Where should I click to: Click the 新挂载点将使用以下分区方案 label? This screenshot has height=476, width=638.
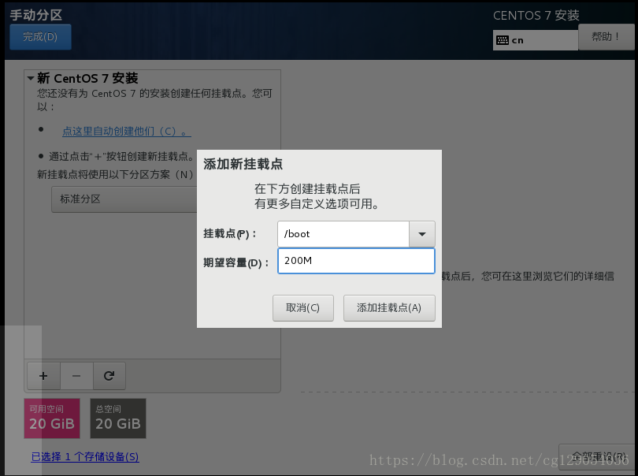pos(115,175)
